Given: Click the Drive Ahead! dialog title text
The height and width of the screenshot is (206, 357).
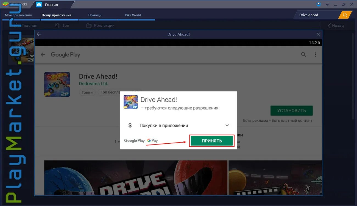Looking at the screenshot, I should click(x=159, y=99).
